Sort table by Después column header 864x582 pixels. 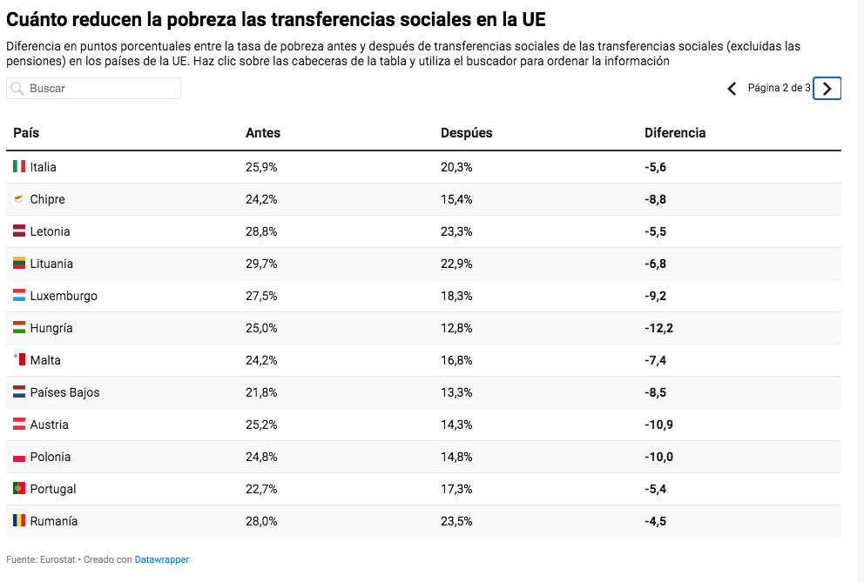tap(466, 133)
